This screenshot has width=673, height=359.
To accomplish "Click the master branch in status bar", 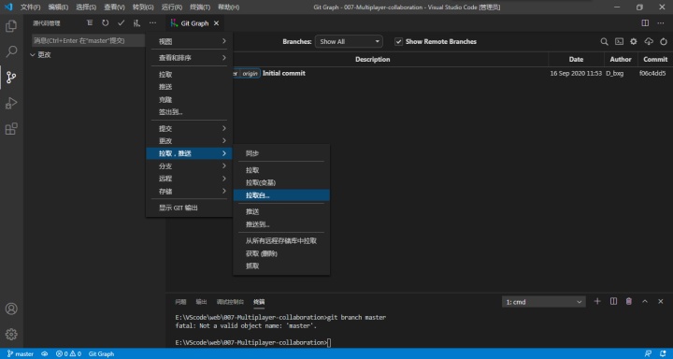I will 21,353.
